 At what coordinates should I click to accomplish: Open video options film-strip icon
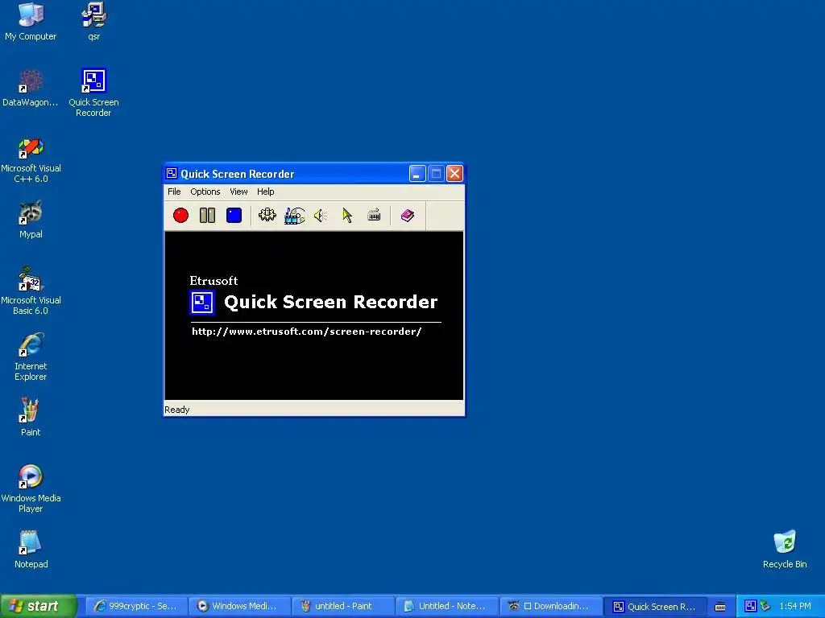(295, 215)
